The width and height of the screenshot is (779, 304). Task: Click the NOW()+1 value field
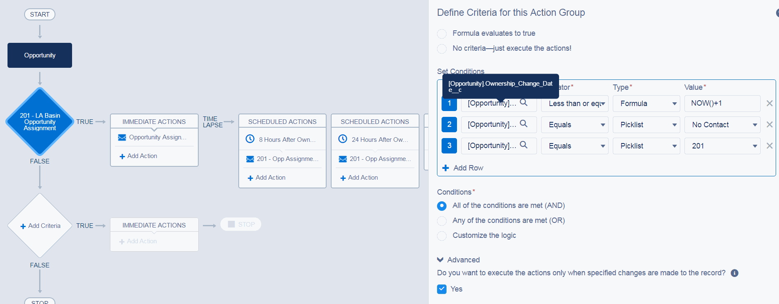point(722,104)
